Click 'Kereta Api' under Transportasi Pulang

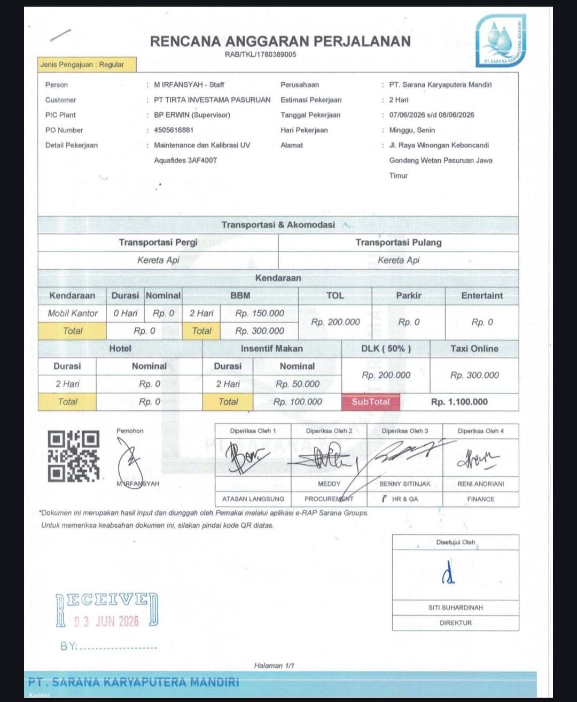pyautogui.click(x=399, y=260)
